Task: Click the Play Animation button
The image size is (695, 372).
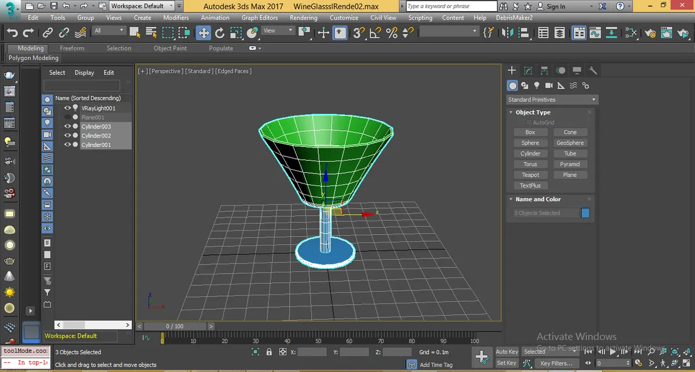Action: click(613, 351)
